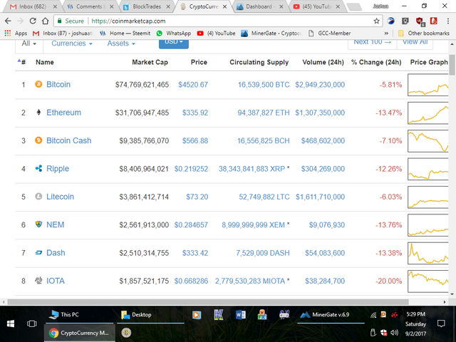Click NEM supply 8,999,999,999 XEM
The width and height of the screenshot is (456, 342).
tap(253, 225)
